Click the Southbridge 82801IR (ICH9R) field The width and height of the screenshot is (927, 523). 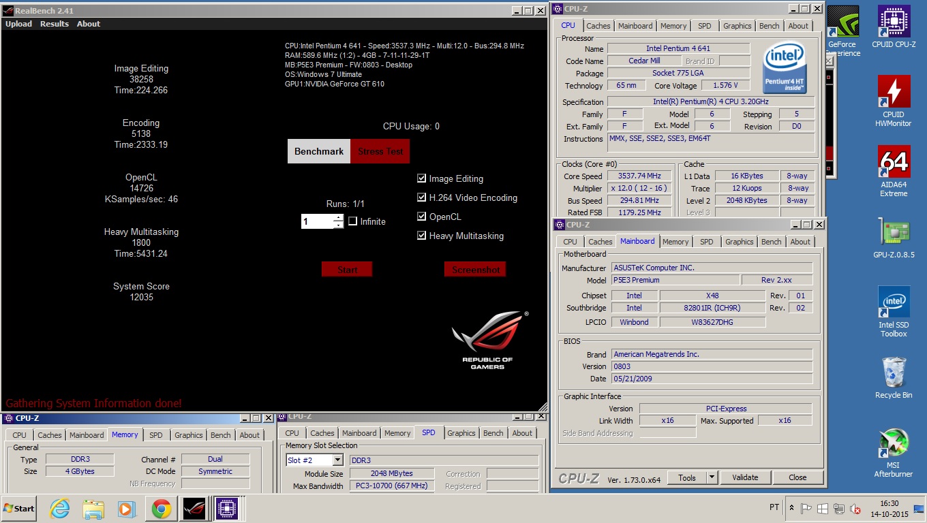(x=712, y=308)
